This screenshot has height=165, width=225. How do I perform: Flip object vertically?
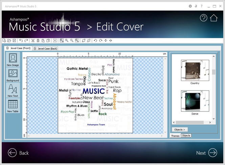tap(106, 41)
